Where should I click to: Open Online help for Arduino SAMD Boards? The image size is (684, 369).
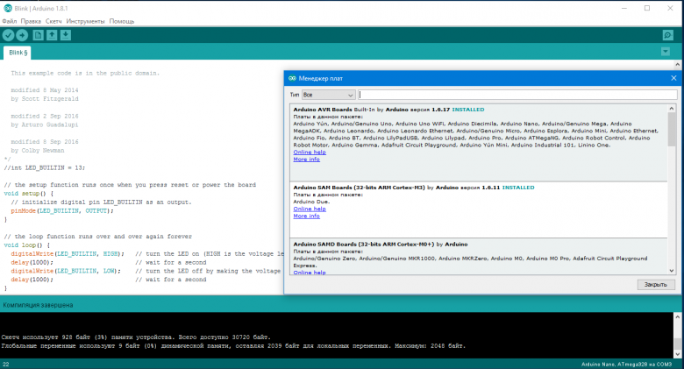point(310,273)
